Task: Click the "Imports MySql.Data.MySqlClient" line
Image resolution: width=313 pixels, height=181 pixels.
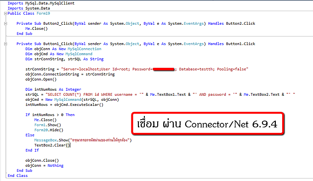Action: 41,3
